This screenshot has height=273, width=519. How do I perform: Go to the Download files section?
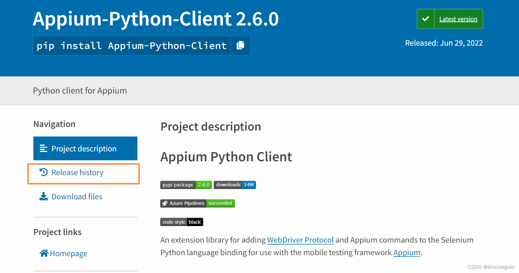click(x=77, y=197)
